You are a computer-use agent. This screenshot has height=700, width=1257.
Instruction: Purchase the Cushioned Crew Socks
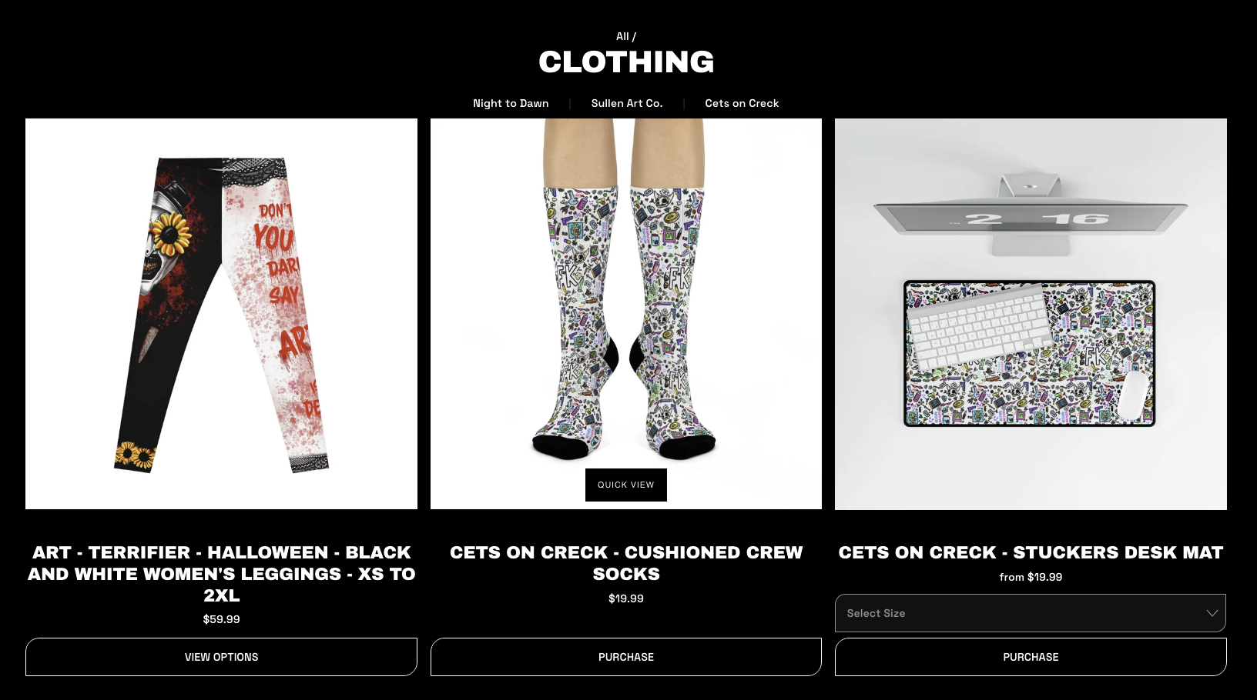click(x=626, y=657)
